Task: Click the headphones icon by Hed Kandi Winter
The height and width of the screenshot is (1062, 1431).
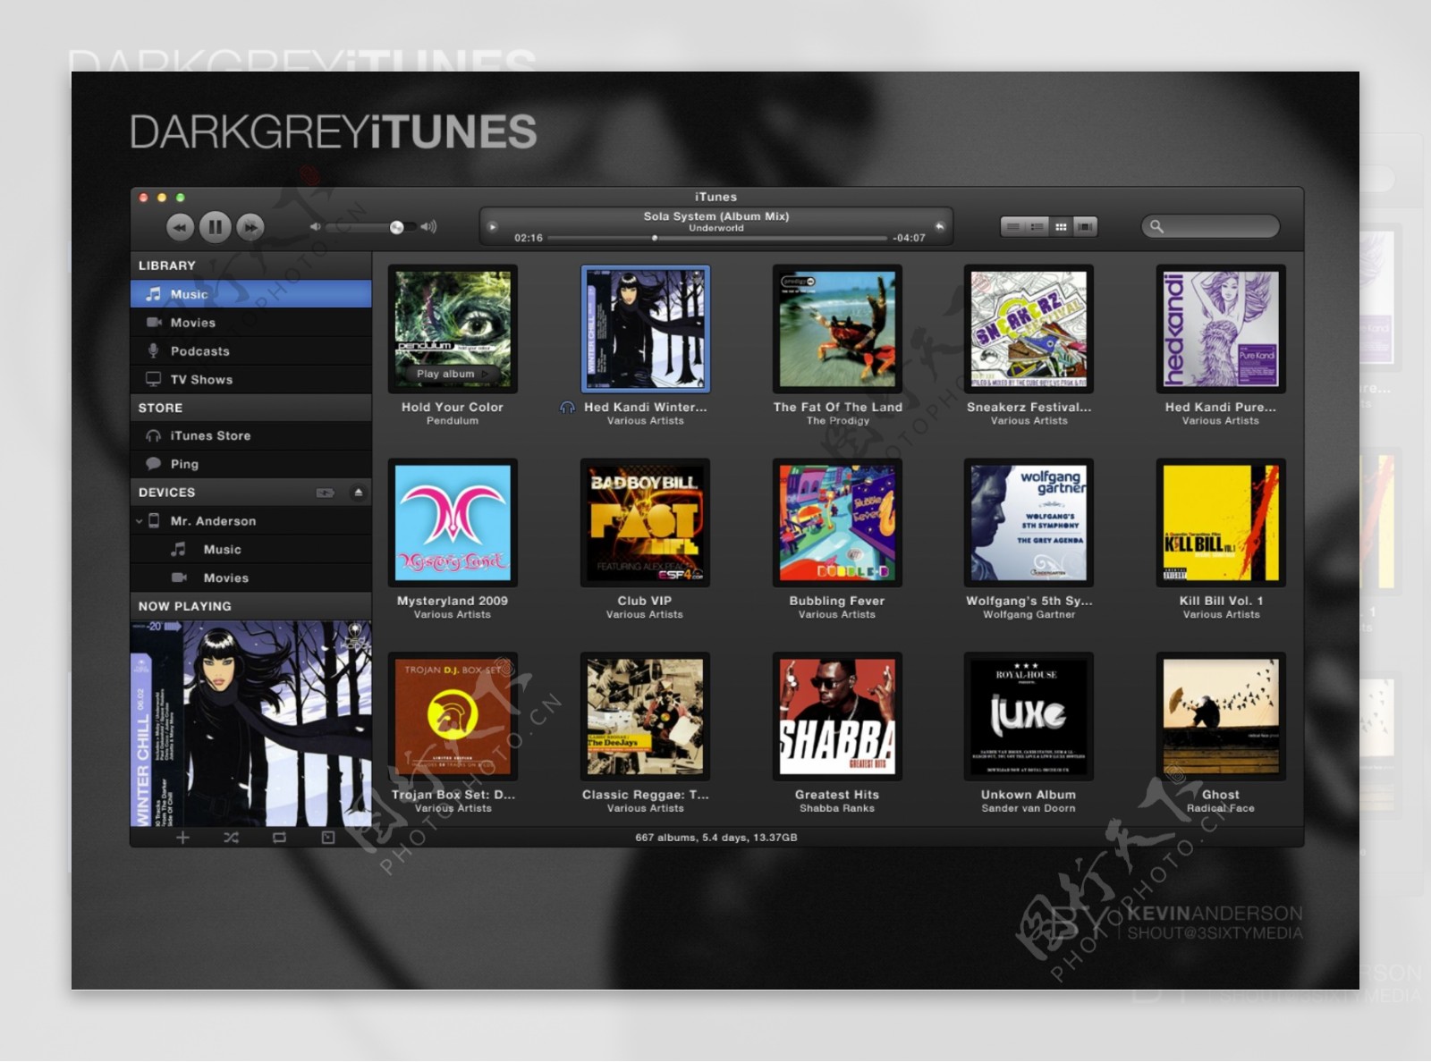Action: click(x=567, y=408)
